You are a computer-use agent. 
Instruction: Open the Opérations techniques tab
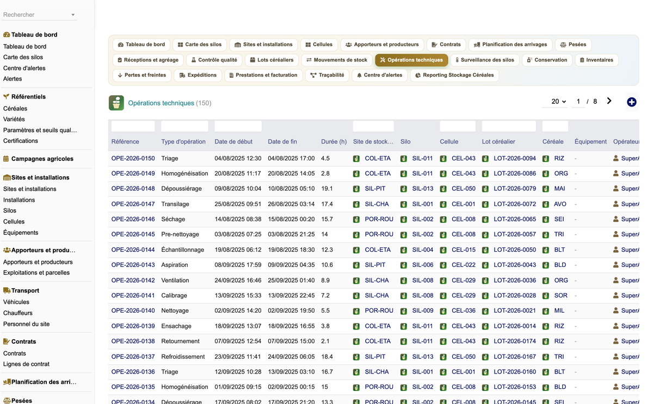click(411, 60)
